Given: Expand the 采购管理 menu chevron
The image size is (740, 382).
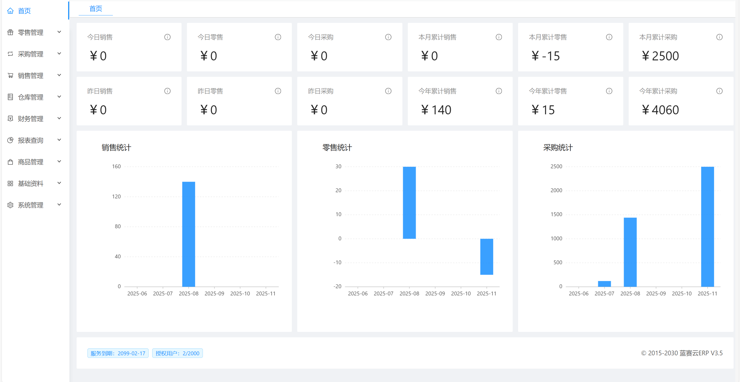Looking at the screenshot, I should 59,54.
